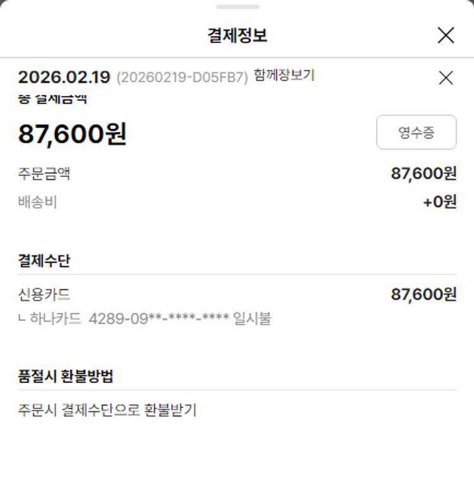Click the 87,600원 amount beside 신용카드

(x=423, y=295)
